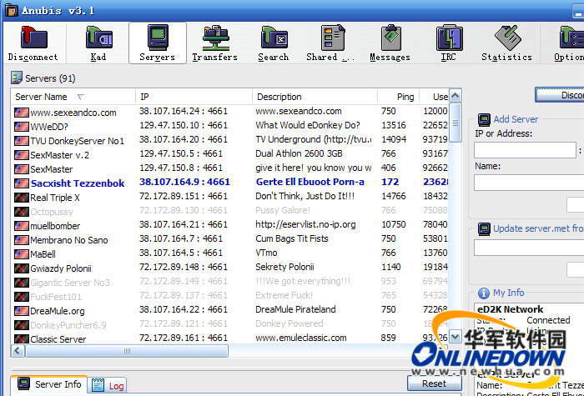The height and width of the screenshot is (396, 584).
Task: Show the Shared files view
Action: point(330,43)
